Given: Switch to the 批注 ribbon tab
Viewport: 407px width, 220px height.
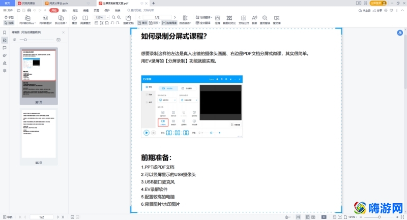Looking at the screenshot, I should (x=75, y=10).
